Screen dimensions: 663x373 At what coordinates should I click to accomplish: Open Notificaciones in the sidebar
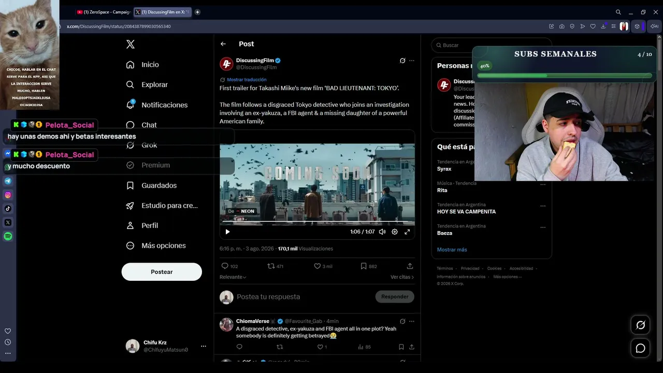[x=157, y=105]
